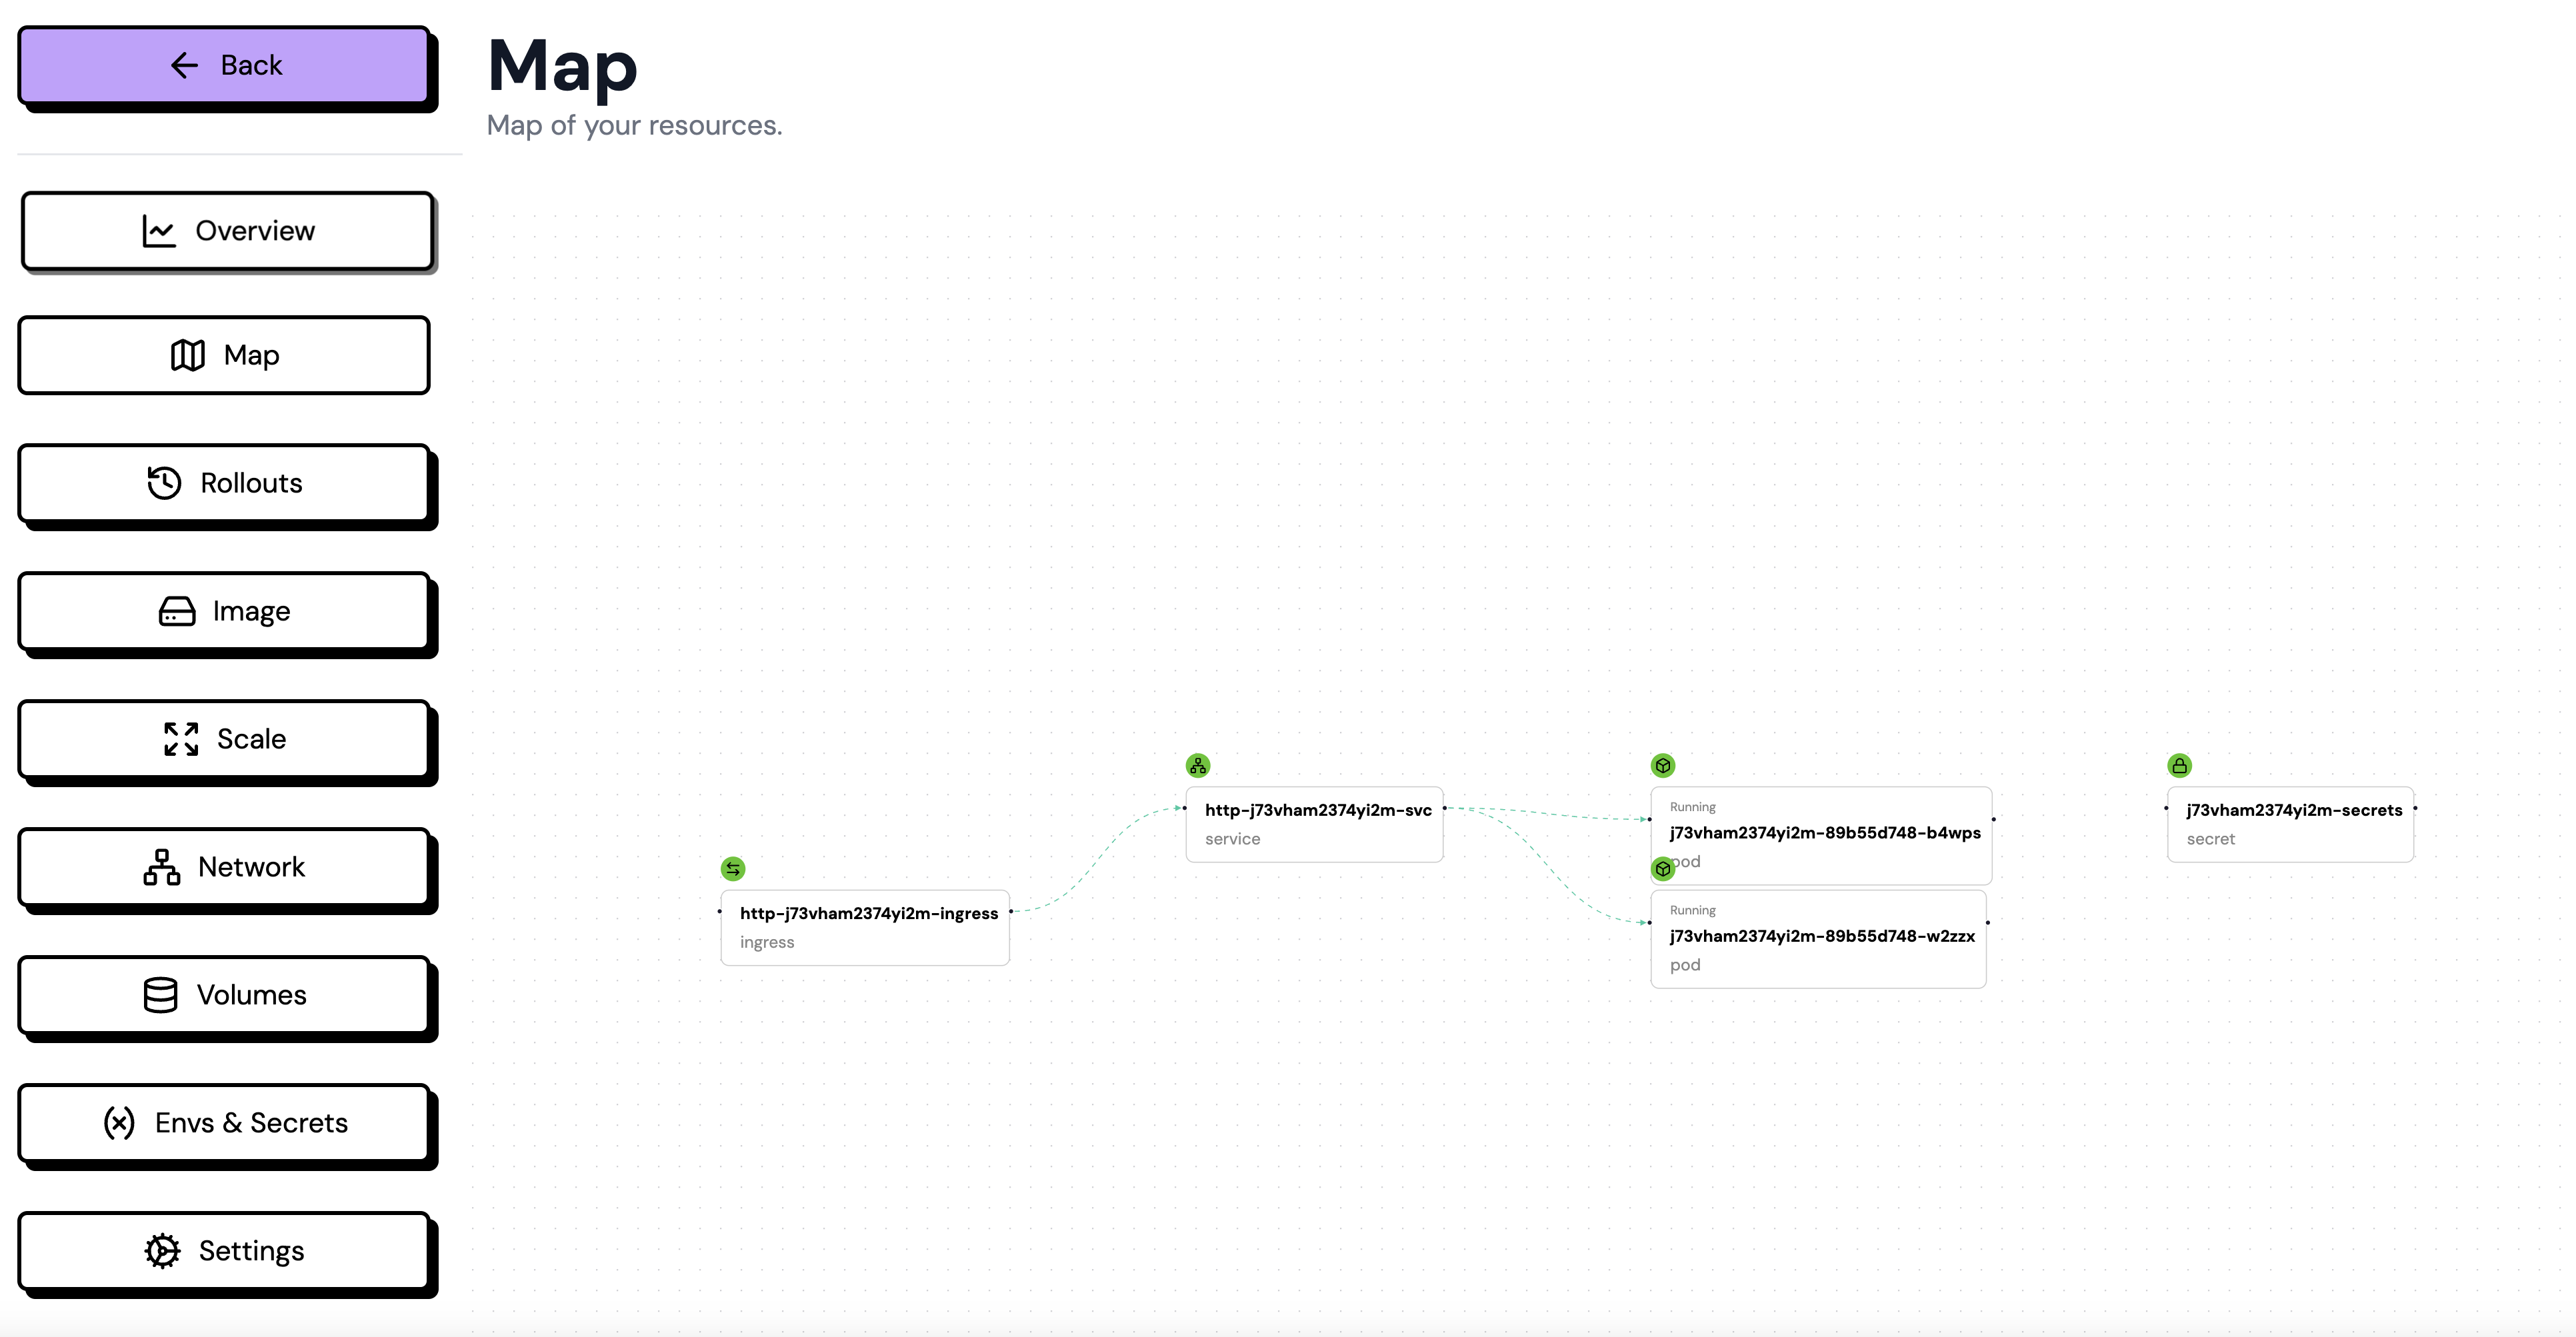Open the Map section in sidebar
The height and width of the screenshot is (1337, 2576).
[224, 355]
